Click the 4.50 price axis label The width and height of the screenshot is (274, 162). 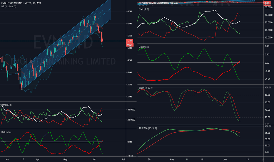pos(129,60)
